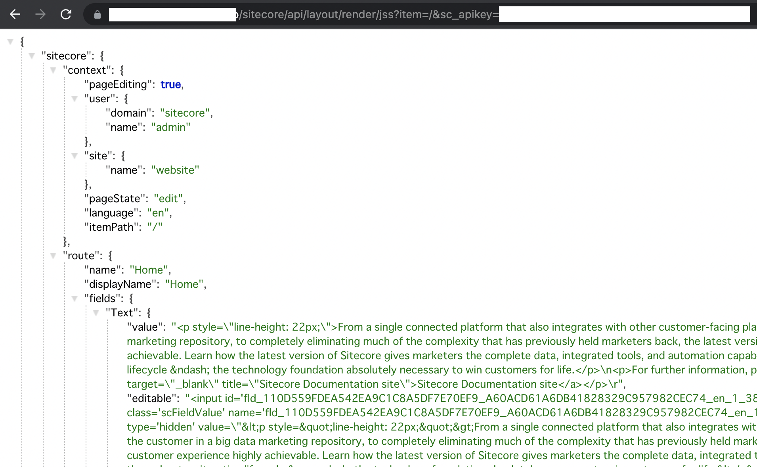Collapse the "user" node
The height and width of the screenshot is (467, 757).
tap(75, 99)
